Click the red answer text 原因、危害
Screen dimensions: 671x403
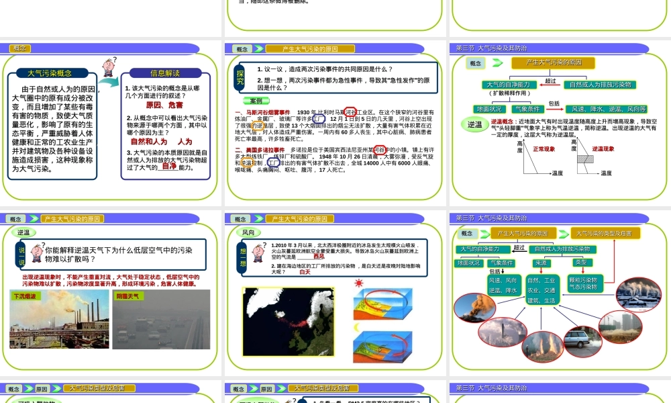pyautogui.click(x=164, y=105)
